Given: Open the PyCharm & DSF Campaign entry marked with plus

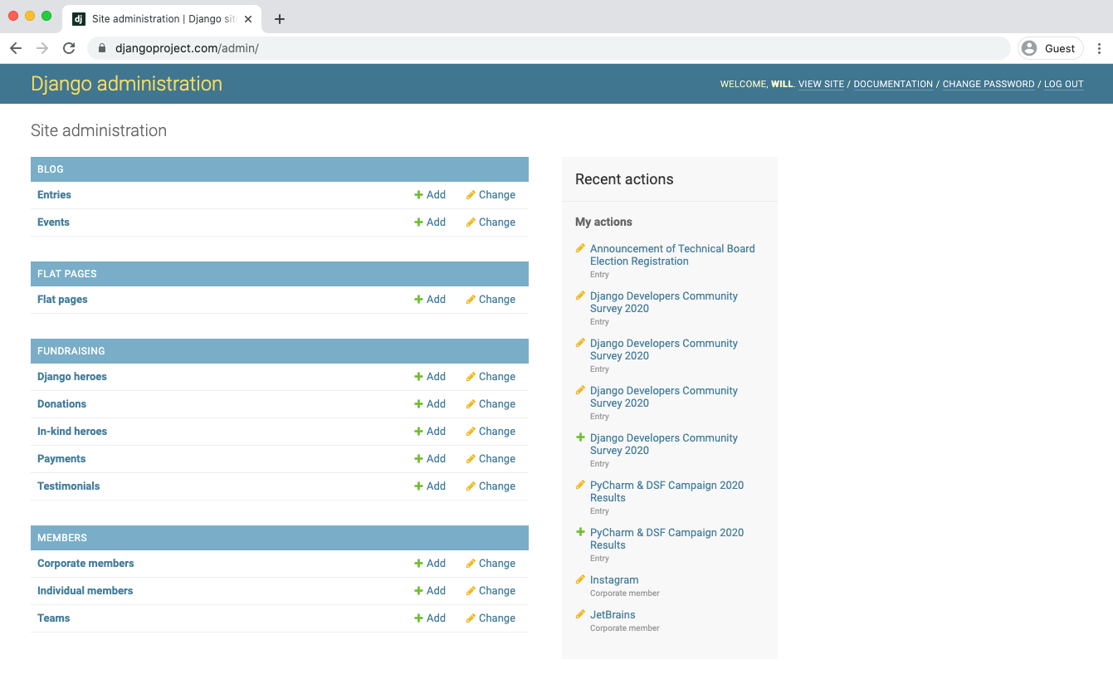Looking at the screenshot, I should coord(666,539).
